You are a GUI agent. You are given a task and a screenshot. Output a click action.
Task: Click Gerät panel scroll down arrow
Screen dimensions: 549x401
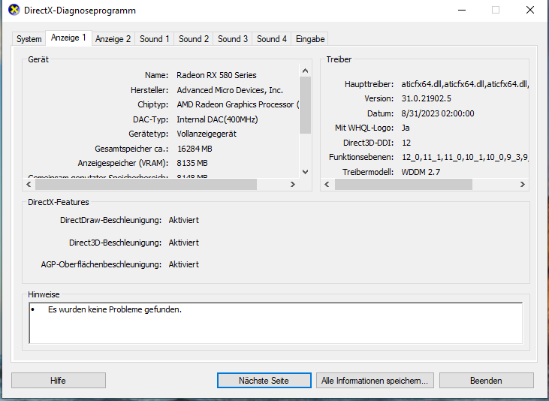click(306, 172)
